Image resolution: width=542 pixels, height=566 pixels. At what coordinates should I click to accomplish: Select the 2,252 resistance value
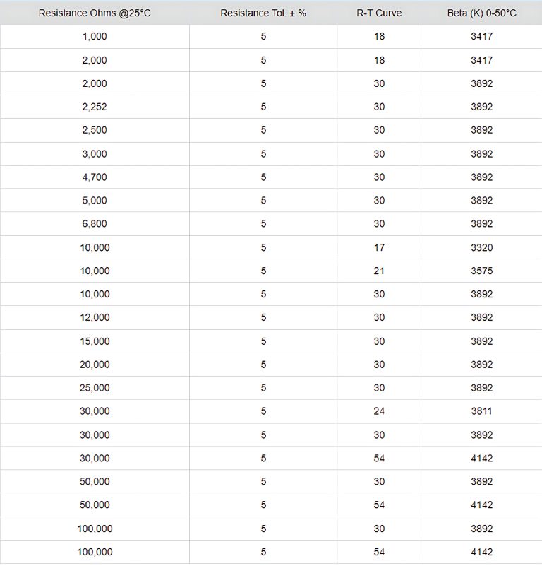click(95, 107)
